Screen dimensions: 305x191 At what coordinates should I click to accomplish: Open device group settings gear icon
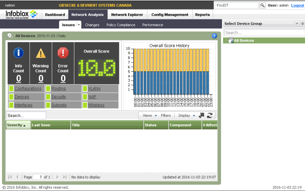(302, 24)
